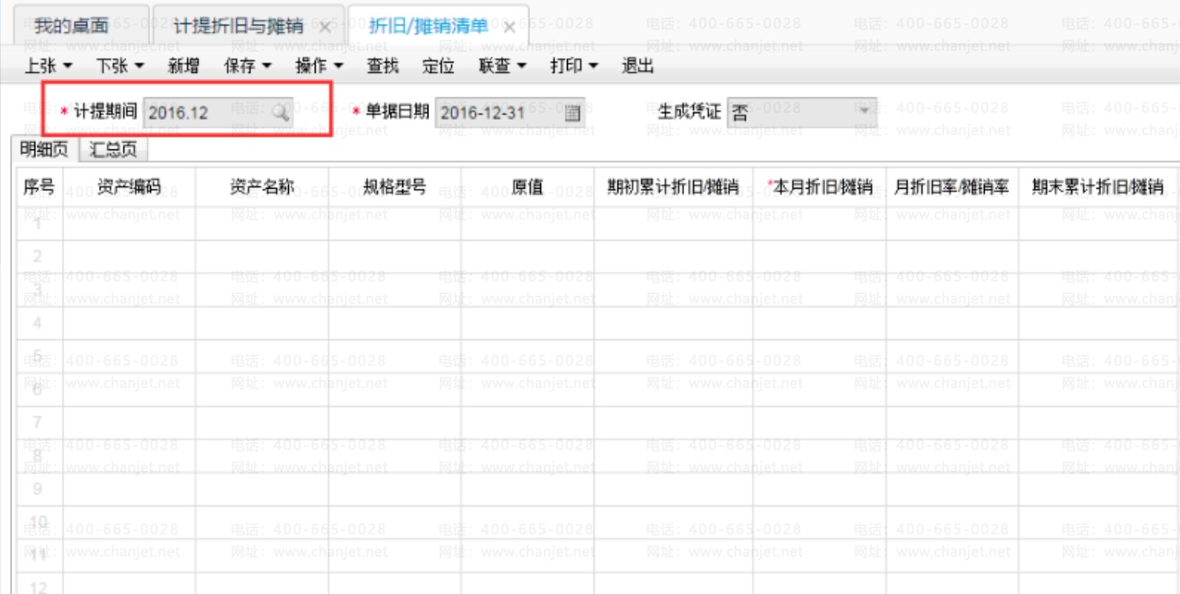Open the 打印 dropdown menu
This screenshot has height=594, width=1180.
pos(574,67)
